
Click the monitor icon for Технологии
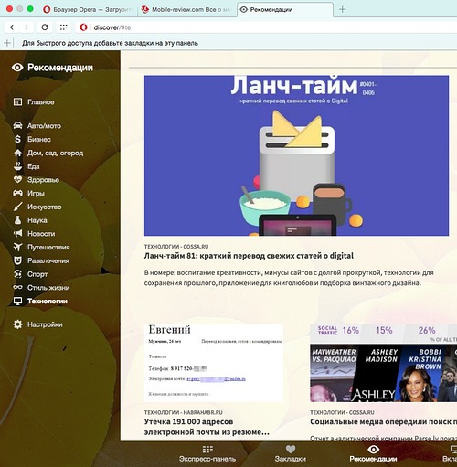[17, 301]
